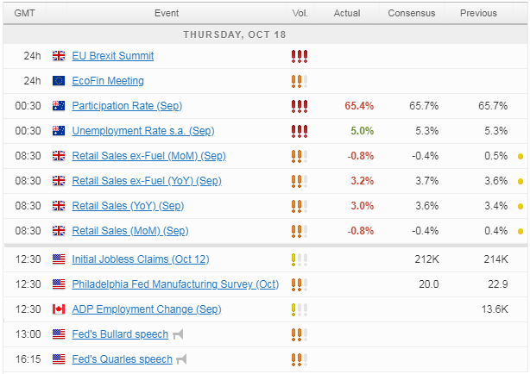530x374 pixels.
Task: Click the US flag beside Philadelphia Fed Survey
Action: point(59,284)
